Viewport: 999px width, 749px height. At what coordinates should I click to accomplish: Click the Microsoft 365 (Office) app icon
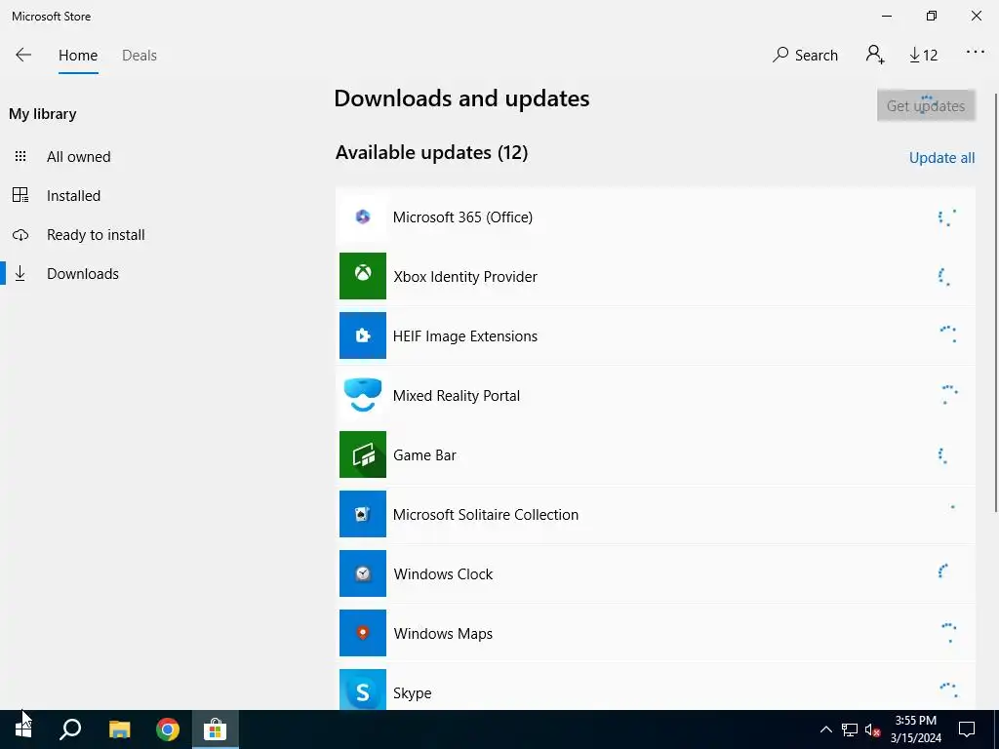363,217
